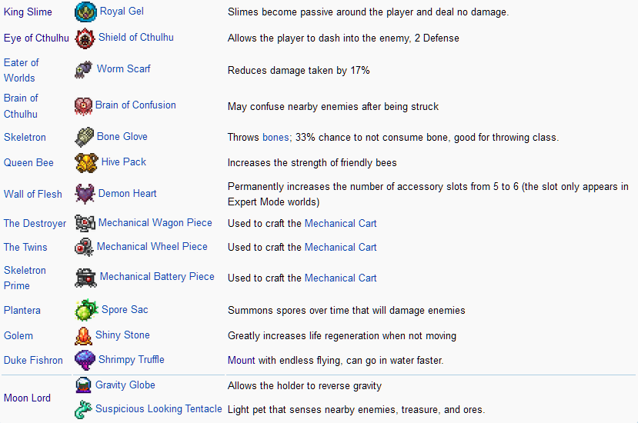The image size is (638, 423).
Task: Click the Shiny Stone item icon
Action: point(83,335)
